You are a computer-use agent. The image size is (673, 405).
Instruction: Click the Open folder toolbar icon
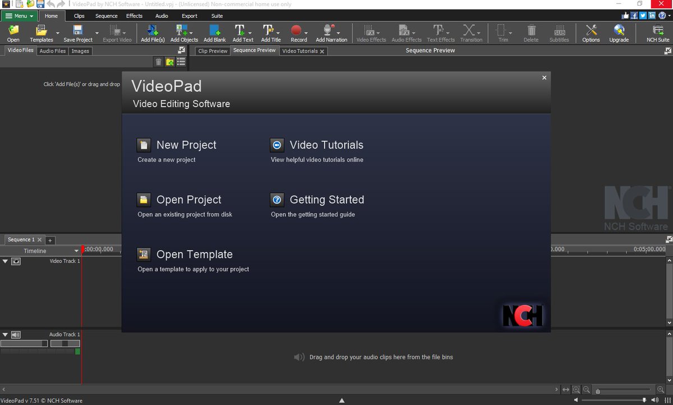pyautogui.click(x=13, y=30)
